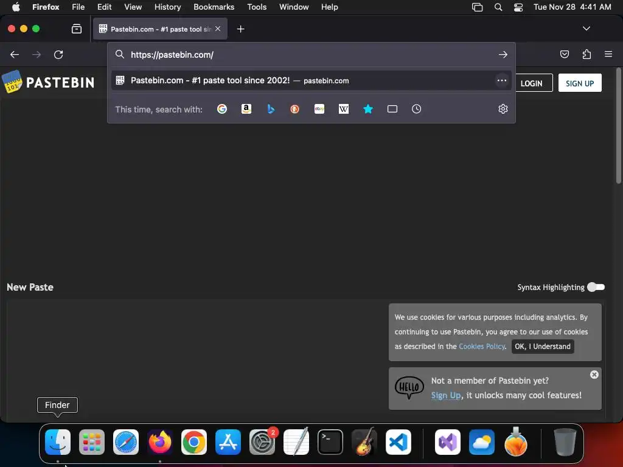Screen dimensions: 623x467
Task: Dismiss the Not a member notification
Action: [594, 375]
